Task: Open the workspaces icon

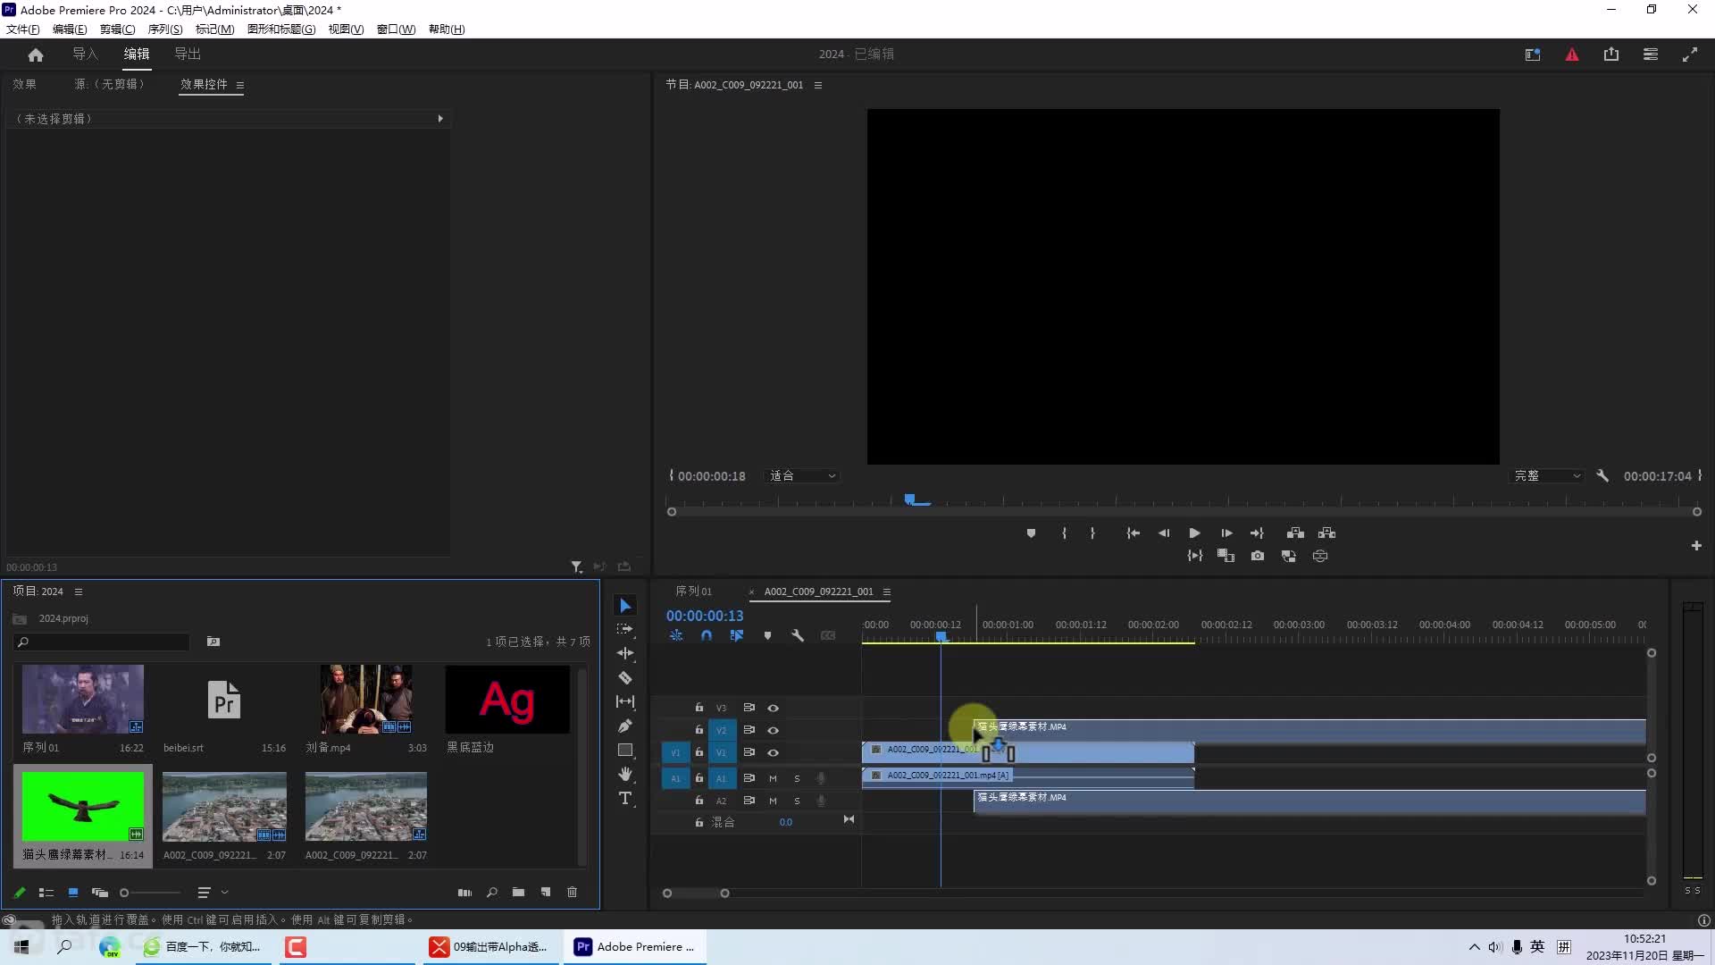Action: pos(1651,55)
